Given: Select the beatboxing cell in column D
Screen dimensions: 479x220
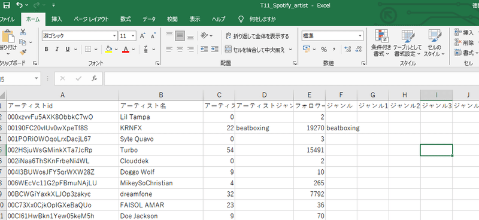Looking at the screenshot, I should tap(264, 128).
